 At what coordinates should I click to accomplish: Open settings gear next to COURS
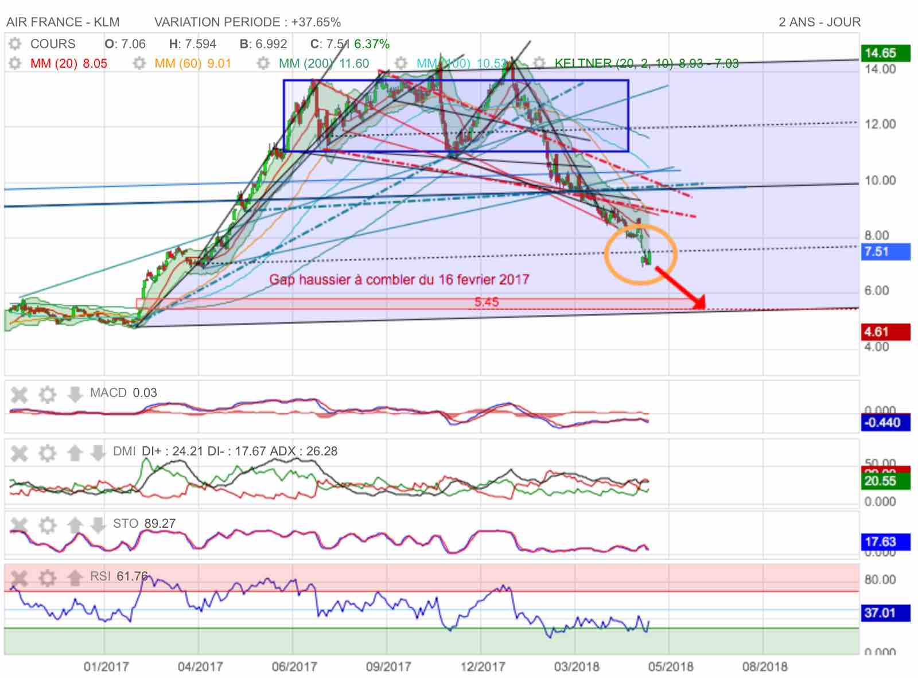15,44
